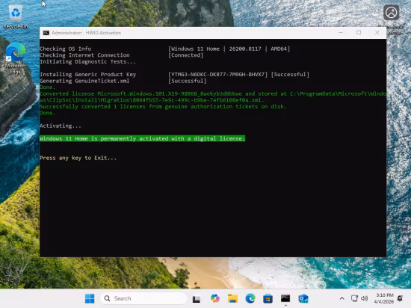The image size is (411, 308).
Task: Click the console icon in the title bar
Action: (x=46, y=33)
